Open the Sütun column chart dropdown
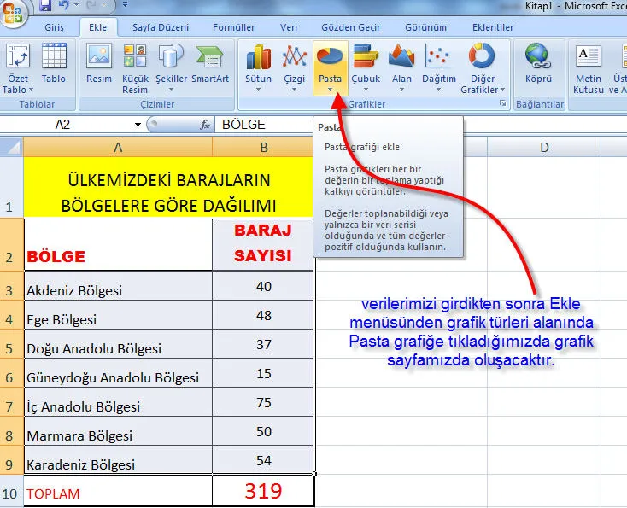627x508 pixels. tap(258, 67)
